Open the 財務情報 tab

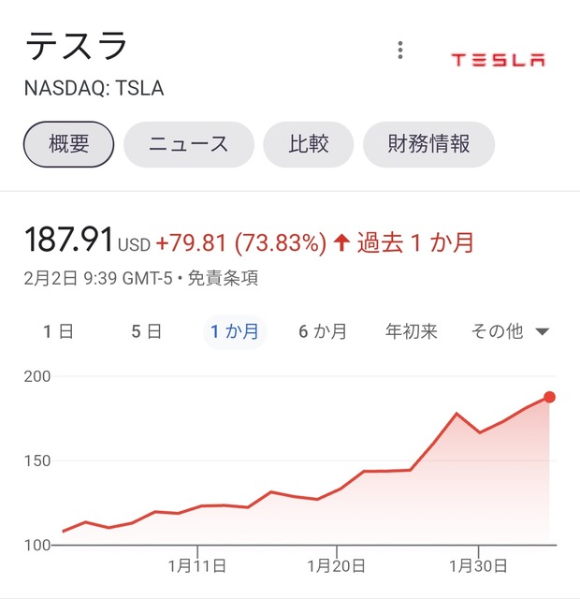(x=428, y=144)
